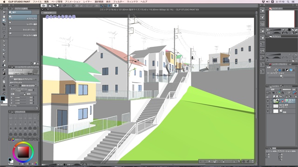Viewport: 298px width, 167px height.
Task: Open the ページ管理 menu
Action: coord(57,1)
